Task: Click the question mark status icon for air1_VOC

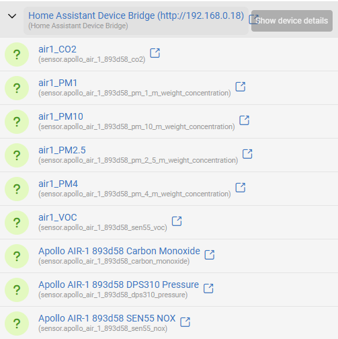Action: (x=17, y=223)
